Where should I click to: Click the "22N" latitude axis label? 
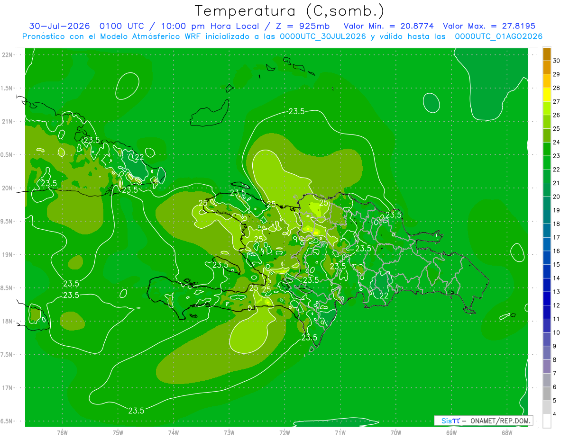[x=7, y=55]
